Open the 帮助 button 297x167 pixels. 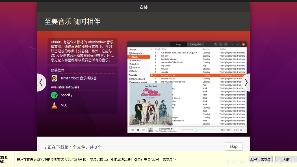point(287,159)
